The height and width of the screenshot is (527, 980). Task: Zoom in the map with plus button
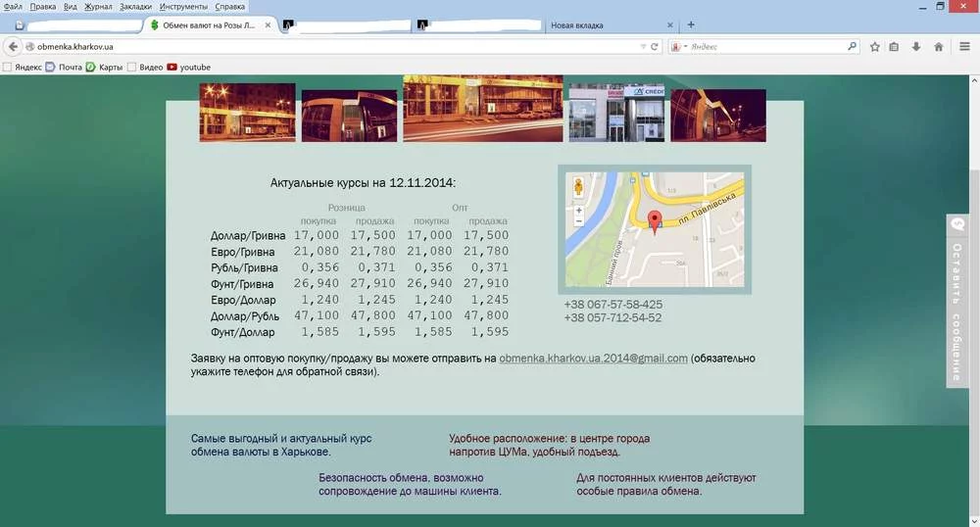coord(579,211)
